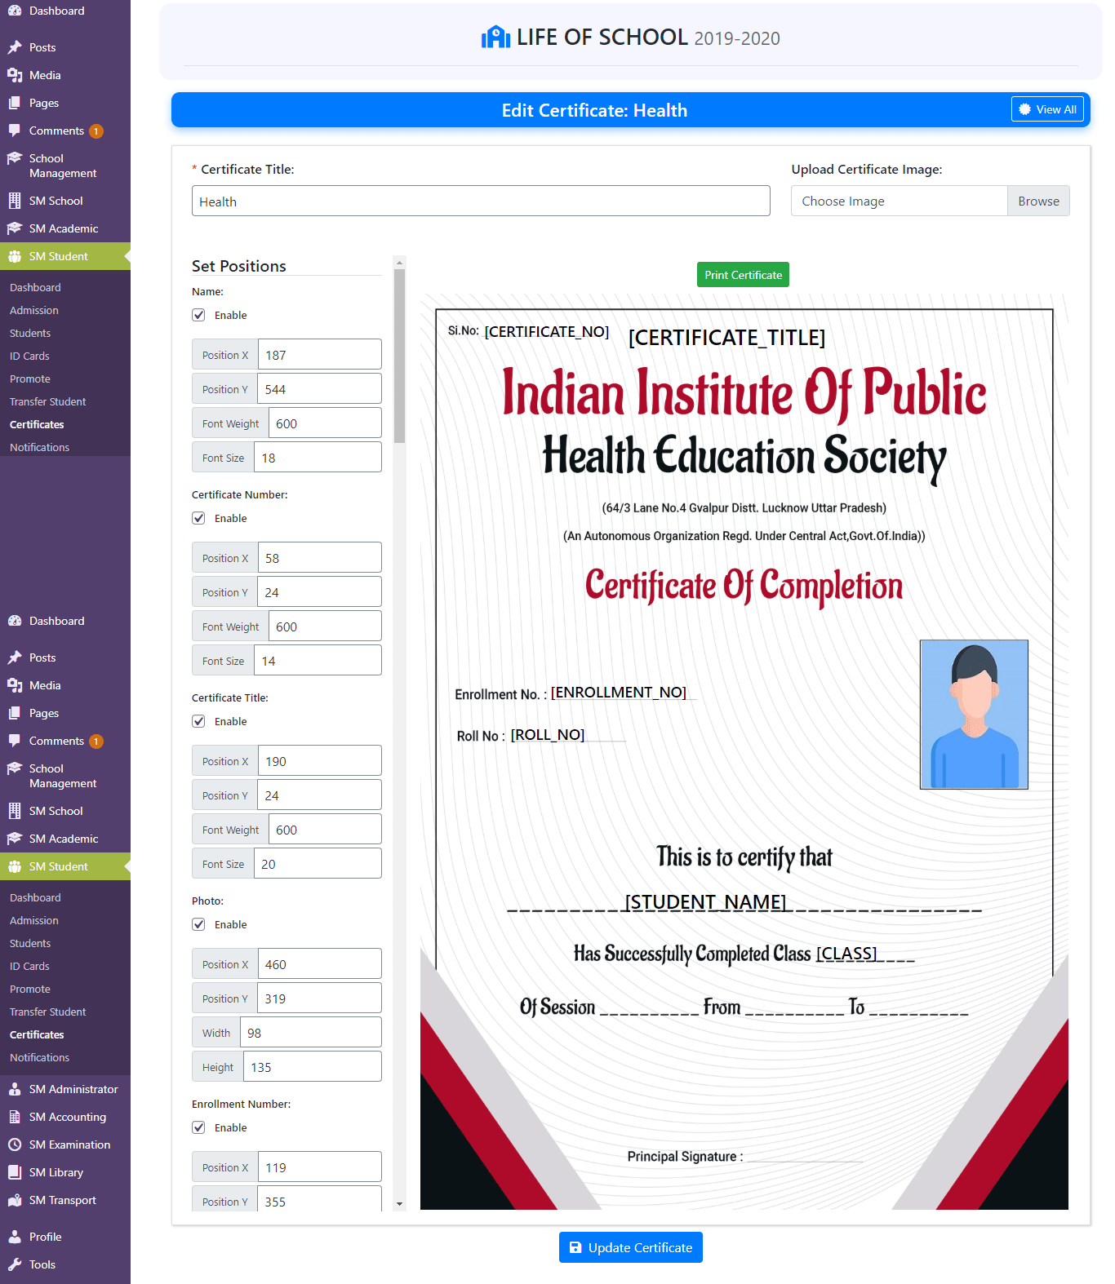Screen dimensions: 1115x1284
Task: Click the student photo on certificate preview
Action: click(974, 715)
